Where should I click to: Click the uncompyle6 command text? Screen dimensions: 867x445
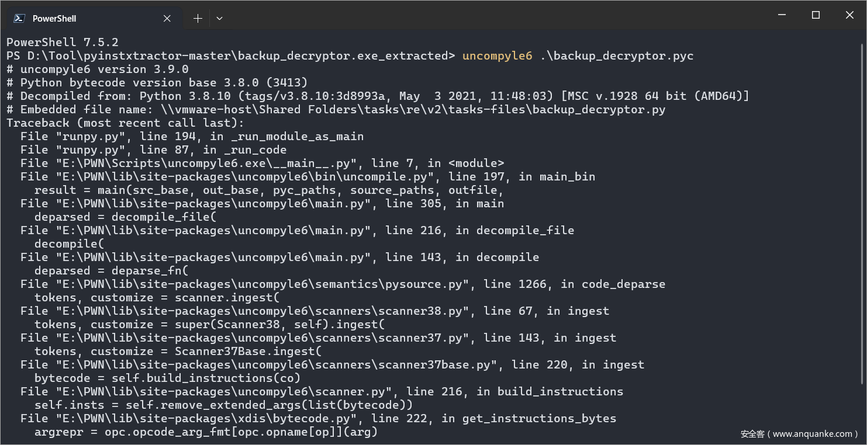[x=497, y=56]
